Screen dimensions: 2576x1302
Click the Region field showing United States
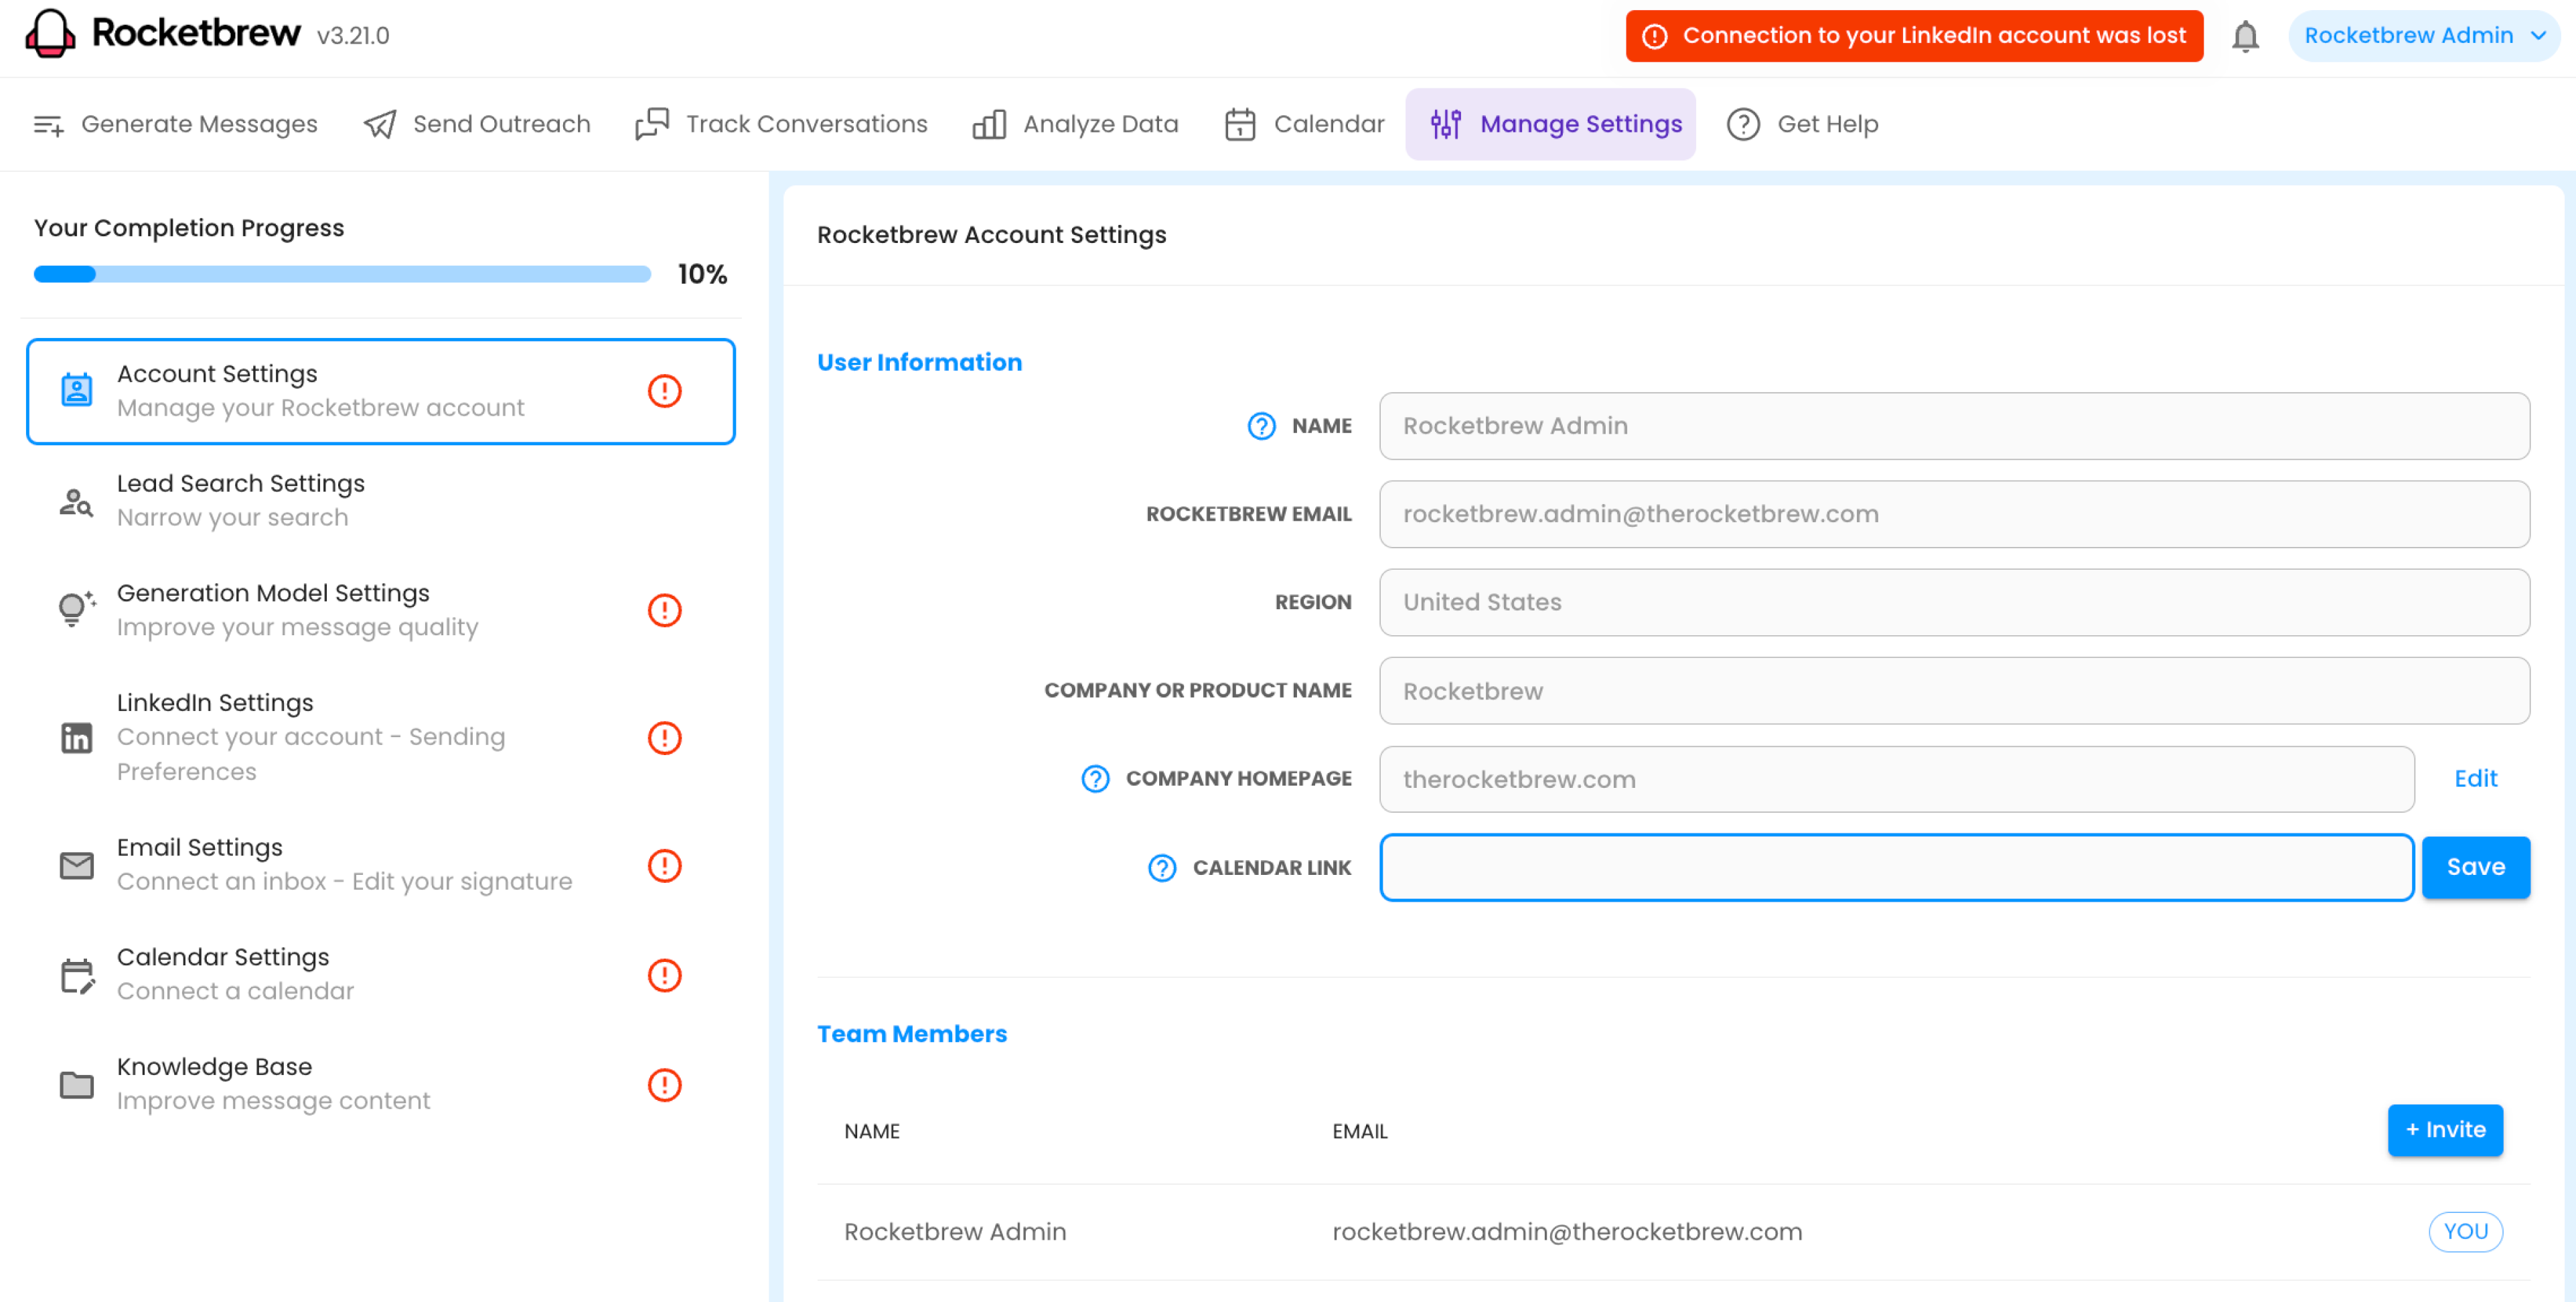click(1954, 602)
